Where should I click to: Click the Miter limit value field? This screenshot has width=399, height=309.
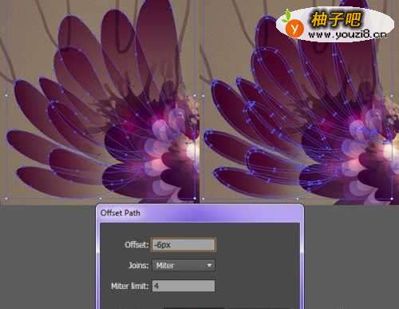tap(184, 286)
